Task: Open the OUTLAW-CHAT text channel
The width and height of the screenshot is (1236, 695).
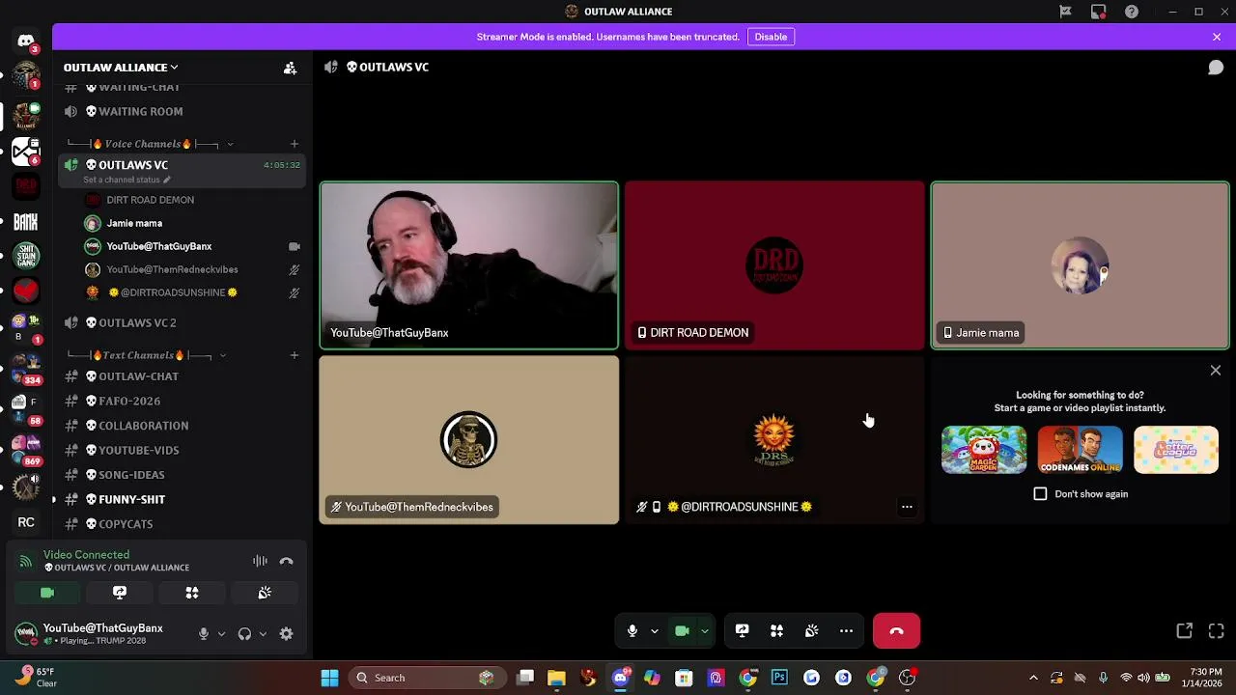Action: pos(183,376)
